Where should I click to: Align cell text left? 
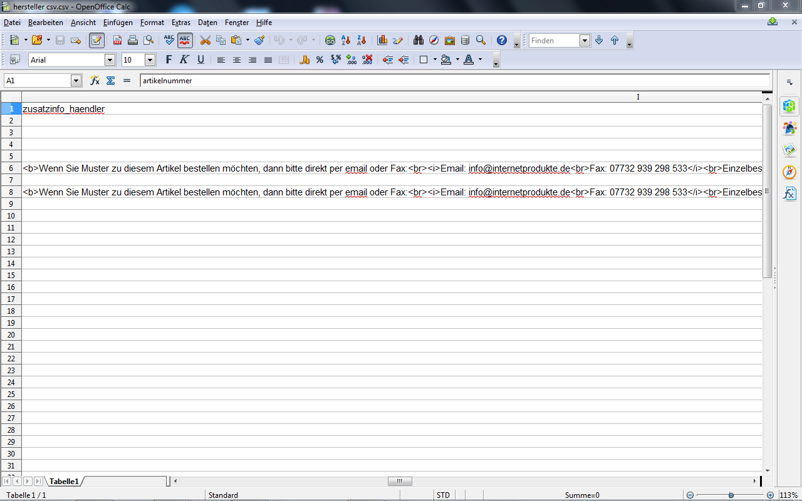[221, 59]
